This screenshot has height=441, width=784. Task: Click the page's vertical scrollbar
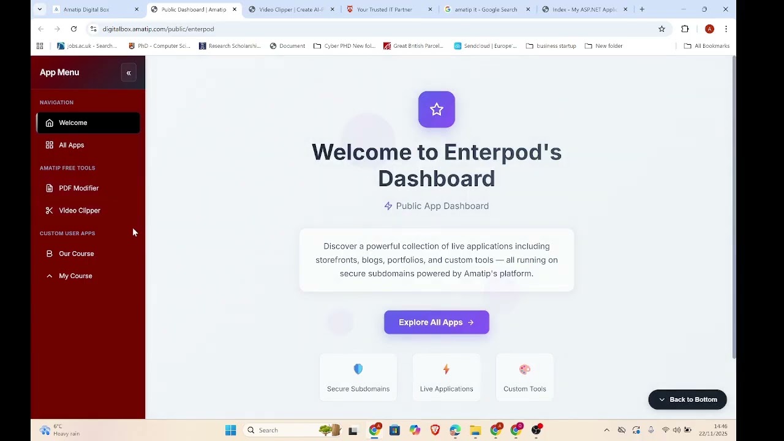[x=734, y=208]
